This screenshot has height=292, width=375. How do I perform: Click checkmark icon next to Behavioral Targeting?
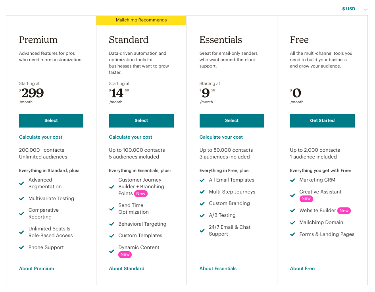(112, 224)
